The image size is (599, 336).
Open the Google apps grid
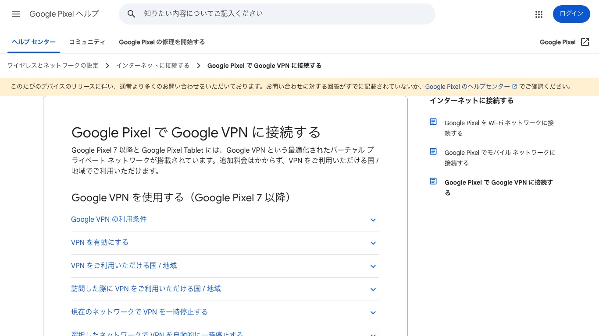[539, 14]
